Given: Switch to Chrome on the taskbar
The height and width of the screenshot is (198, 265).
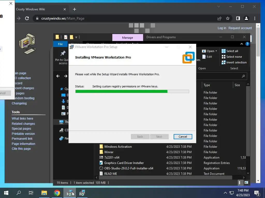Looking at the screenshot, I should click(x=57, y=193).
